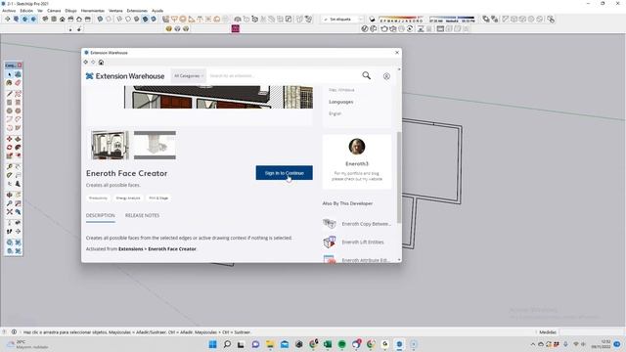Image resolution: width=626 pixels, height=352 pixels.
Task: Open the Edición menu
Action: (26, 11)
